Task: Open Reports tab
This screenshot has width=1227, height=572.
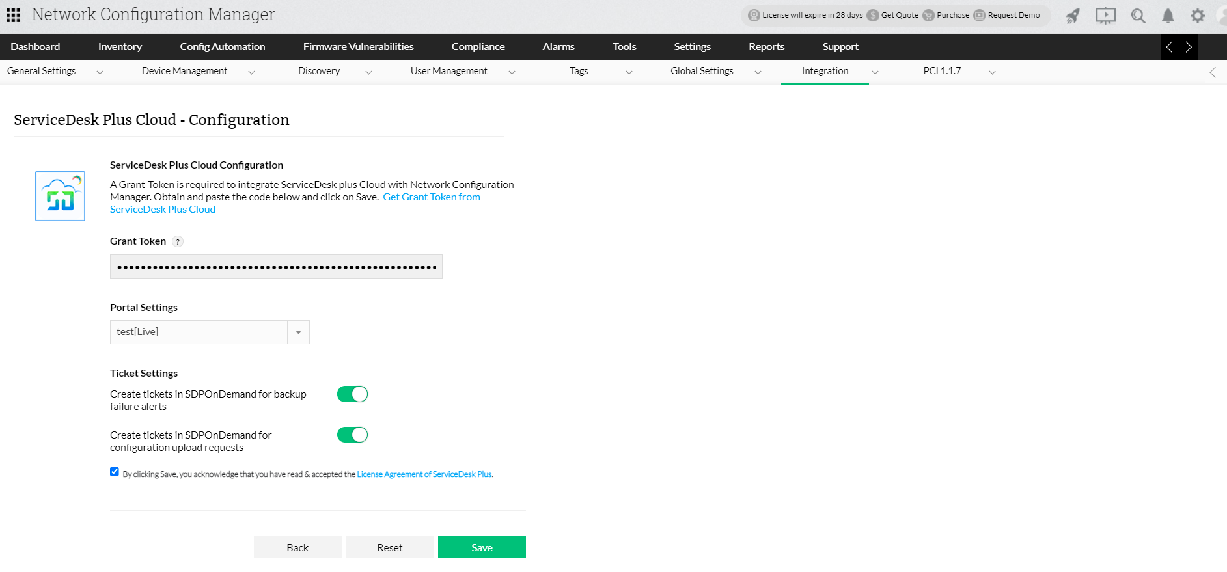Action: (767, 47)
